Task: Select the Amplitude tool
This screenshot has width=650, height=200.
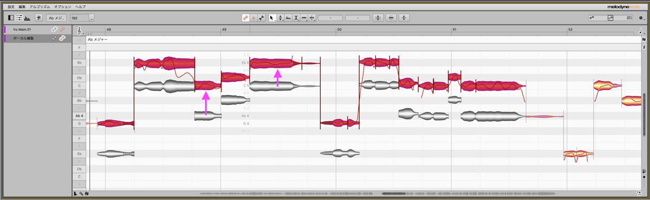Action: click(296, 18)
